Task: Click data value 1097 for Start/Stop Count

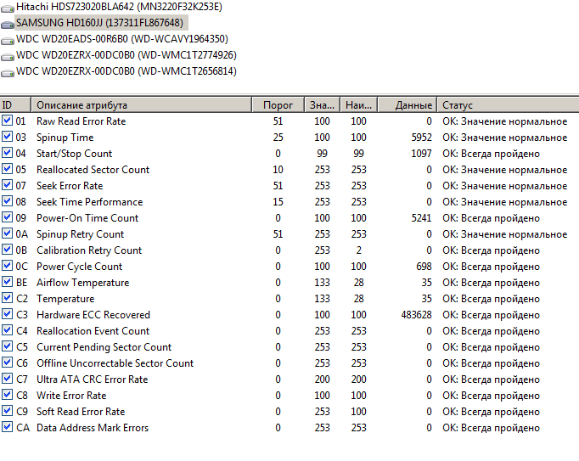Action: point(422,154)
